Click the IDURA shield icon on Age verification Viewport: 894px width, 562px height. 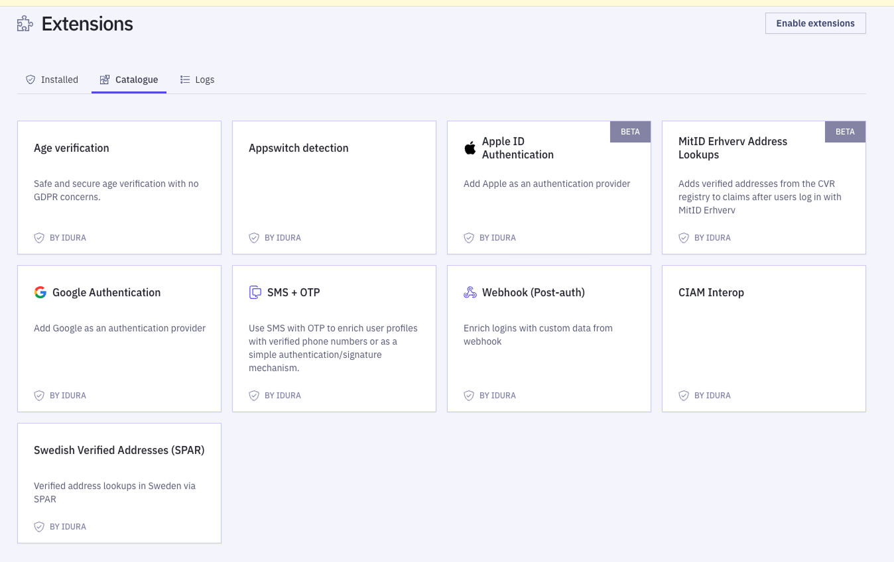tap(39, 237)
